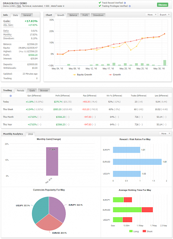Image resolution: width=173 pixels, height=239 pixels.
Task: Click the clock icon in Trading table header
Action: coord(11,96)
